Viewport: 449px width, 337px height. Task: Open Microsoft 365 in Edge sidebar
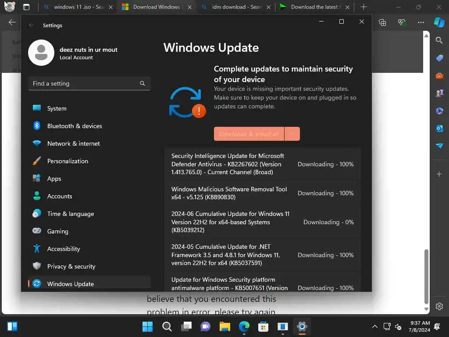point(439,111)
